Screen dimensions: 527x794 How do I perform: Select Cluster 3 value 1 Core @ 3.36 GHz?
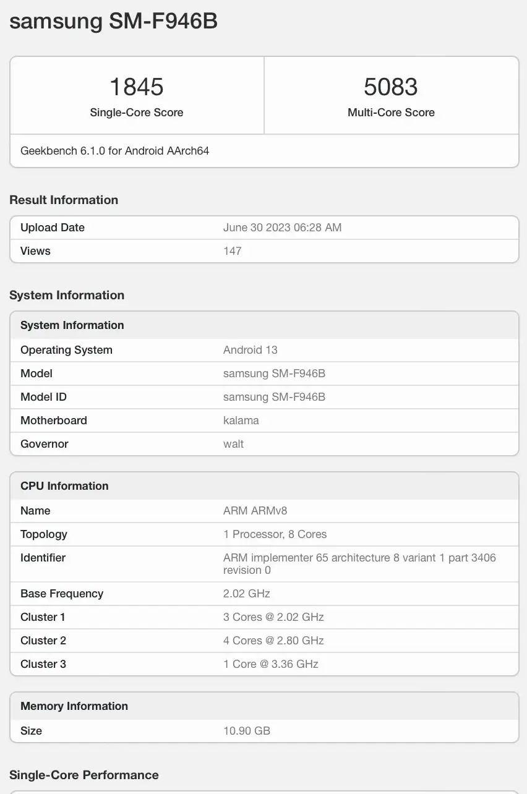(271, 664)
